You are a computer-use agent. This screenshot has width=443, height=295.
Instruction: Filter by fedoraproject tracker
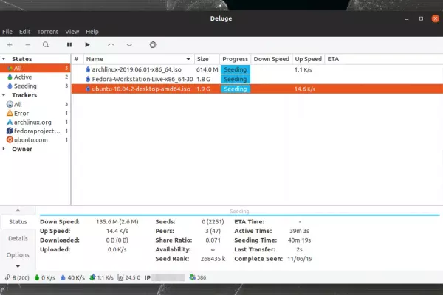point(35,131)
